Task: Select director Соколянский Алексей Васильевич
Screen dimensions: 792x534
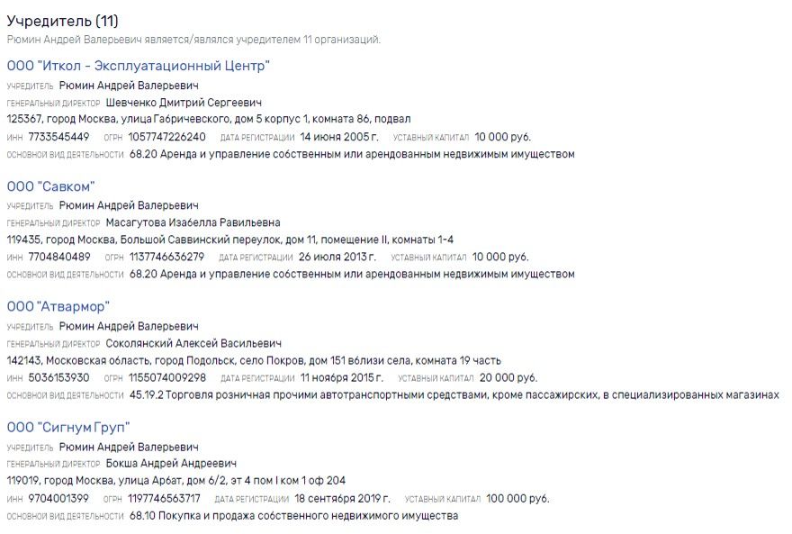Action: pyautogui.click(x=193, y=343)
